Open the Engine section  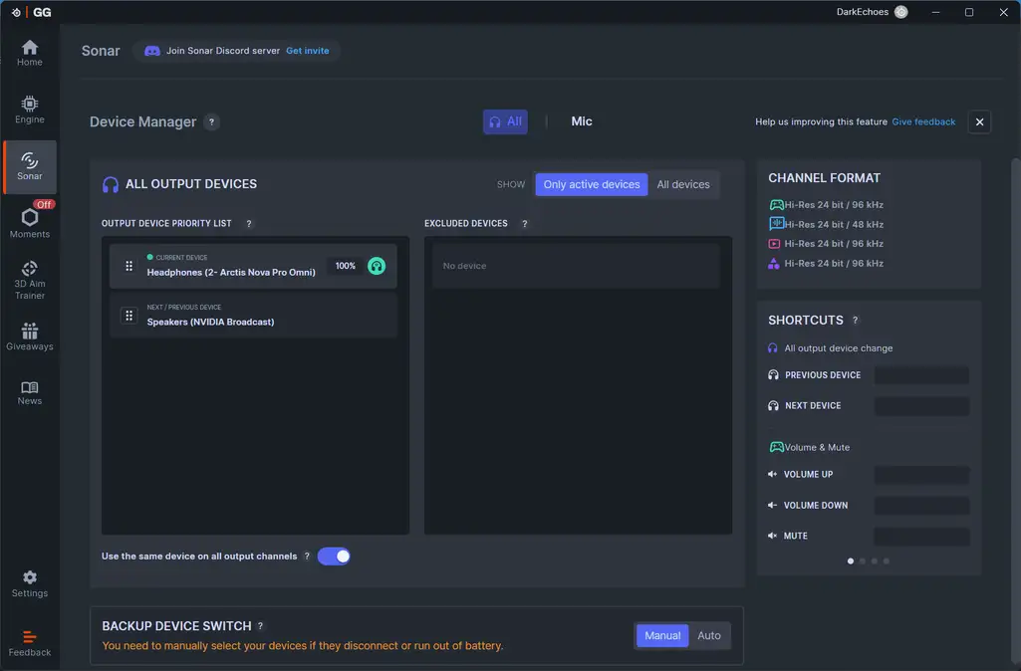click(x=29, y=110)
